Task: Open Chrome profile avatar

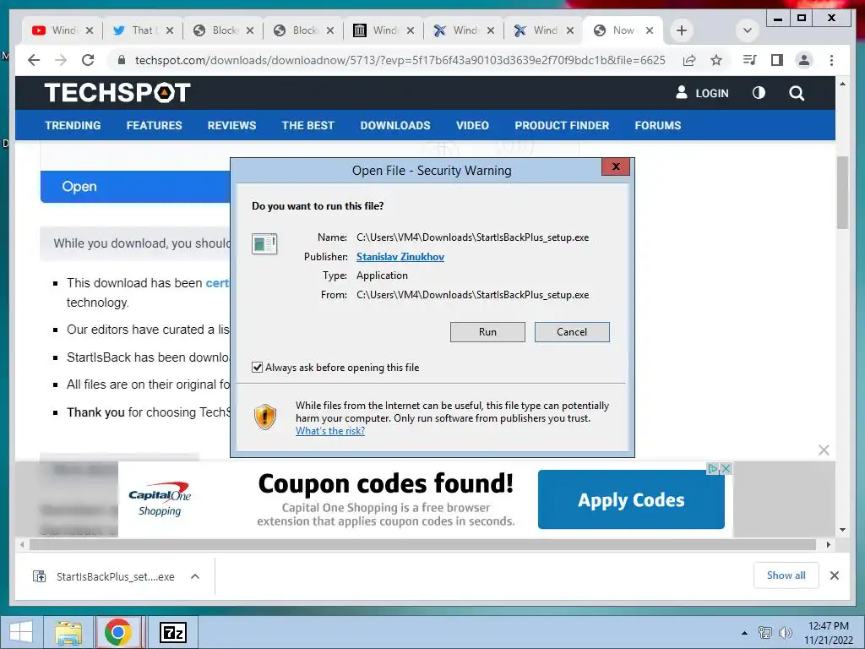Action: tap(804, 60)
